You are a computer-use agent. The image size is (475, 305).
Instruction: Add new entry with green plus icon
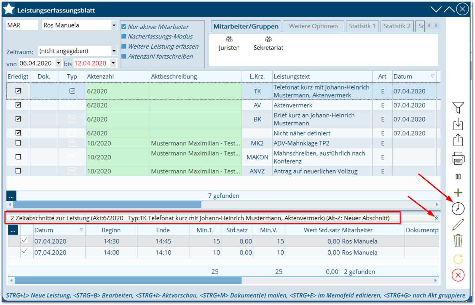[458, 192]
